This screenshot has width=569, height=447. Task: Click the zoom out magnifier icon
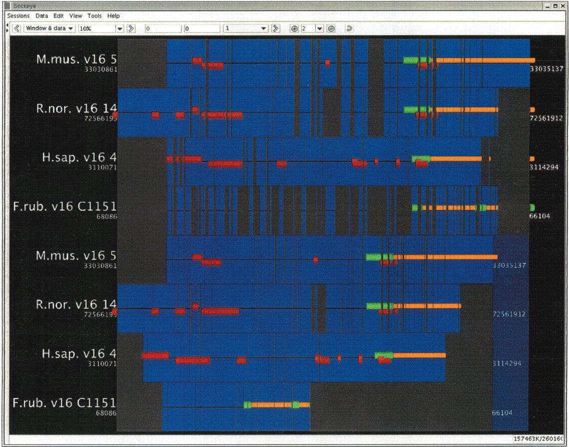331,28
